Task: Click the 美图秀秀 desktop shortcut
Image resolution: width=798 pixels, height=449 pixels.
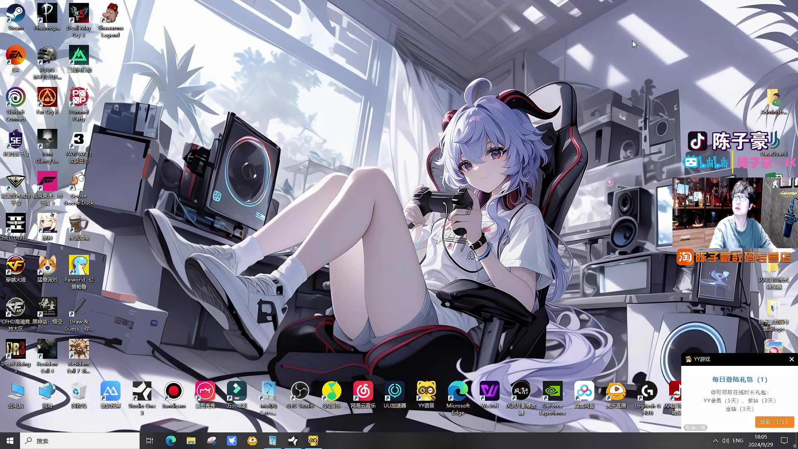Action: click(205, 395)
